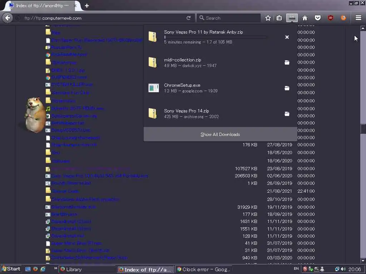This screenshot has height=274, width=366.
Task: Expand the quick launch chevron
Action: tap(55, 268)
